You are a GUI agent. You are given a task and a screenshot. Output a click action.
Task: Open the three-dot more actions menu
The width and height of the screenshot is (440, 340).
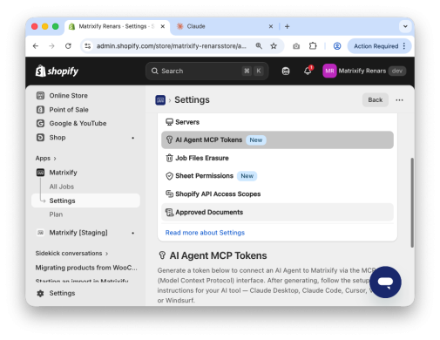click(399, 100)
